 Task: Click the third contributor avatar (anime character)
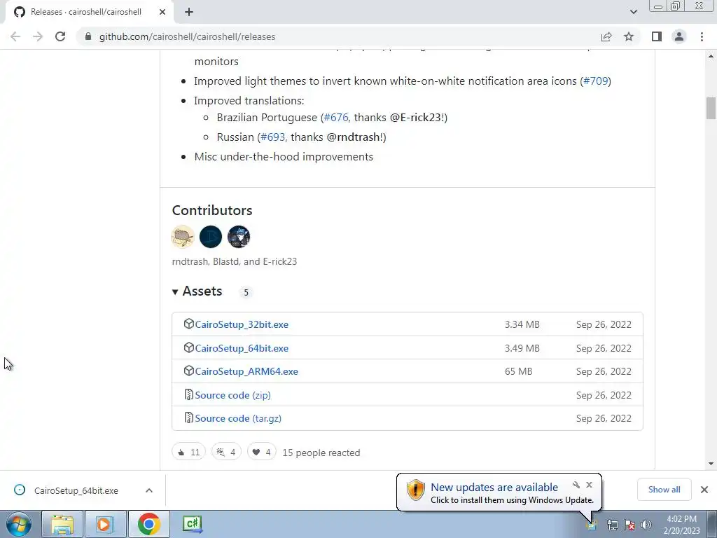tap(239, 237)
